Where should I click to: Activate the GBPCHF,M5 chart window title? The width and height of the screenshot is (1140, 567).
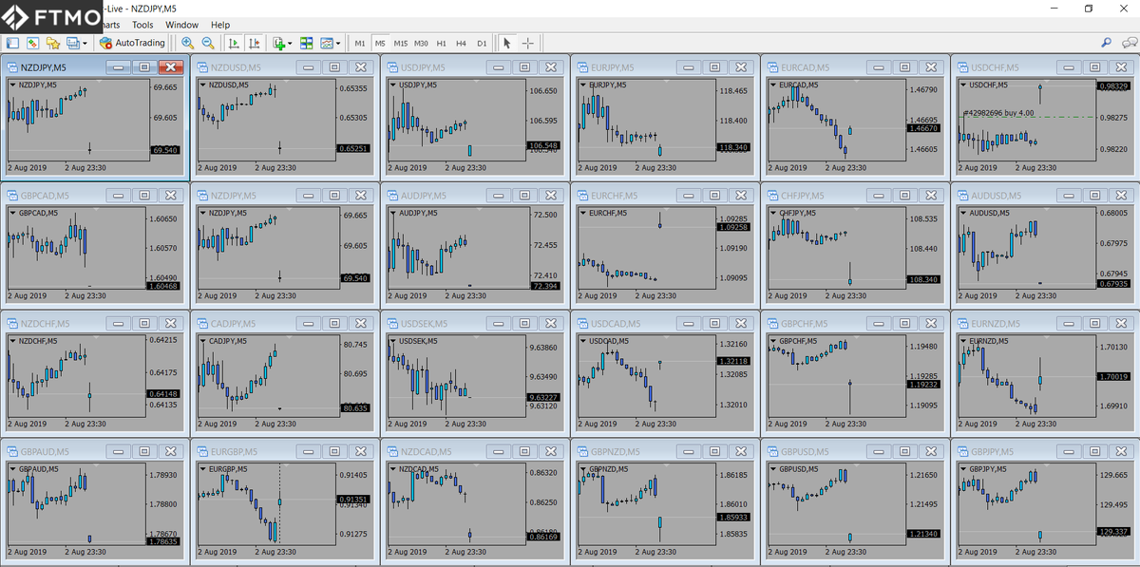coord(806,324)
